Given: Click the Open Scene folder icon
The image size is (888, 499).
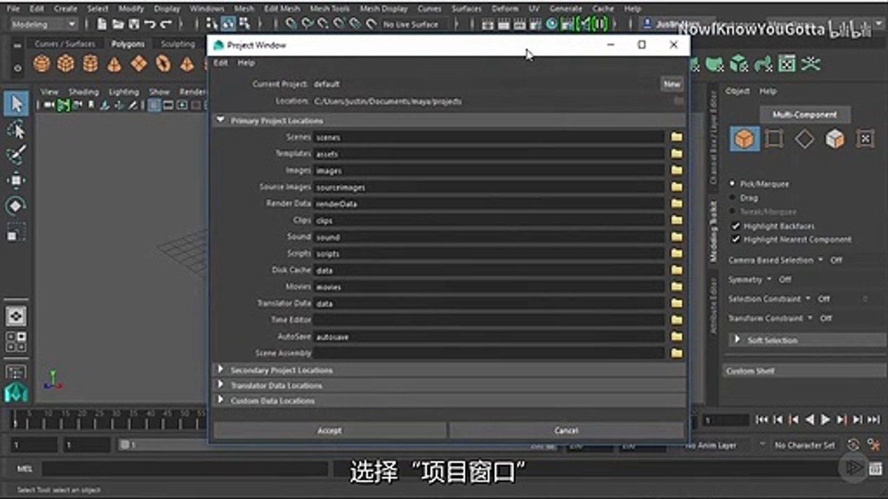Looking at the screenshot, I should coord(118,24).
